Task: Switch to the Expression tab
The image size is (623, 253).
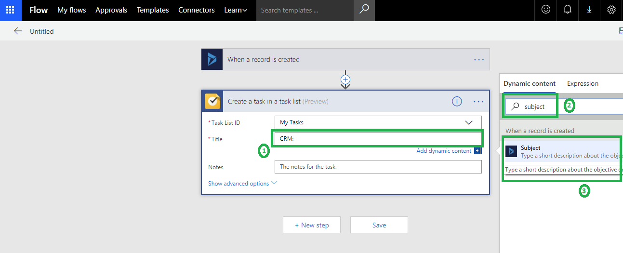Action: pos(583,83)
